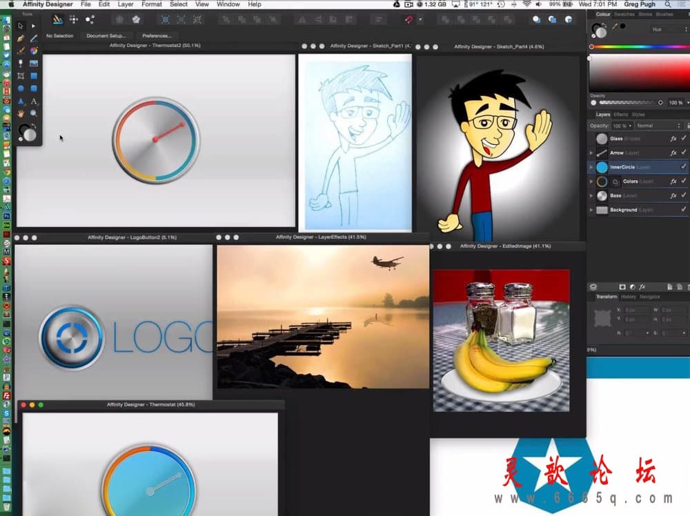690x516 pixels.
Task: Click the Layer Effects fx button below layers
Action: click(x=642, y=287)
